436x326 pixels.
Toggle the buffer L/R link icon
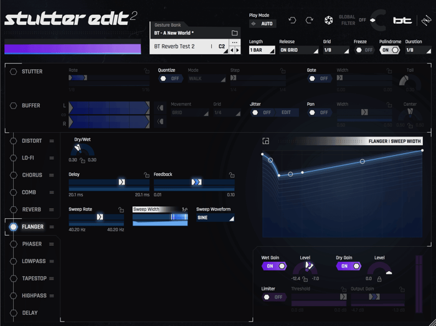pos(64,115)
